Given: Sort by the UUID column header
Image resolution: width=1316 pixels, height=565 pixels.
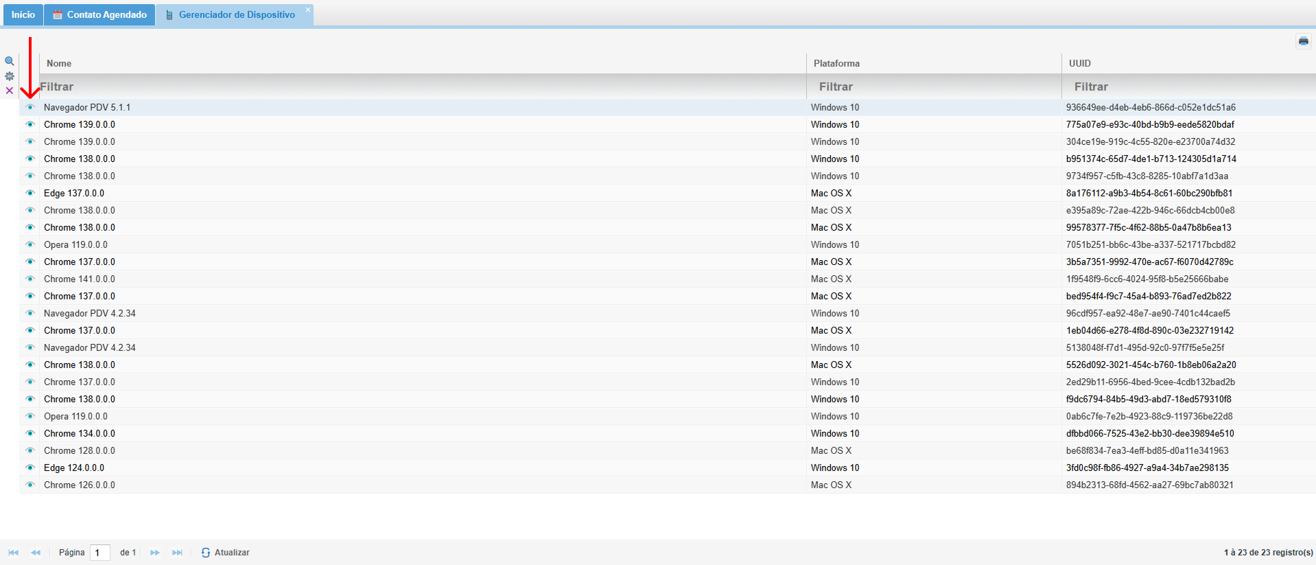Looking at the screenshot, I should click(x=1079, y=63).
